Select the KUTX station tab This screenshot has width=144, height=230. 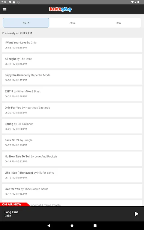(26, 23)
